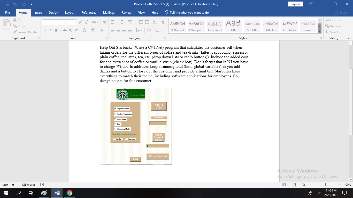Toggle Bold formatting
Viewport: 353px width, 198px height.
point(44,30)
